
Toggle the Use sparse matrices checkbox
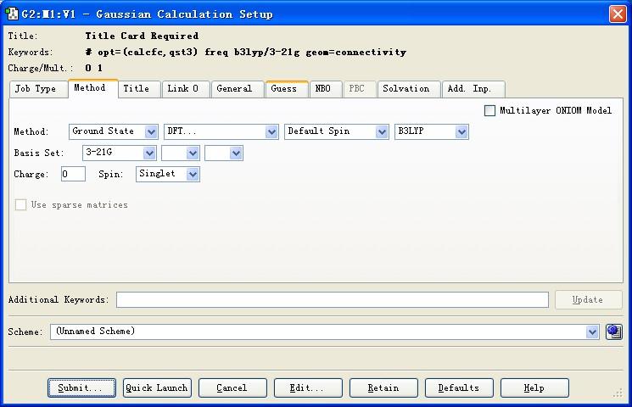coord(20,204)
